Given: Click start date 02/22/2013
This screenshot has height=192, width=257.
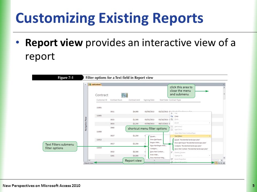Looking at the screenshot, I should (x=163, y=112).
